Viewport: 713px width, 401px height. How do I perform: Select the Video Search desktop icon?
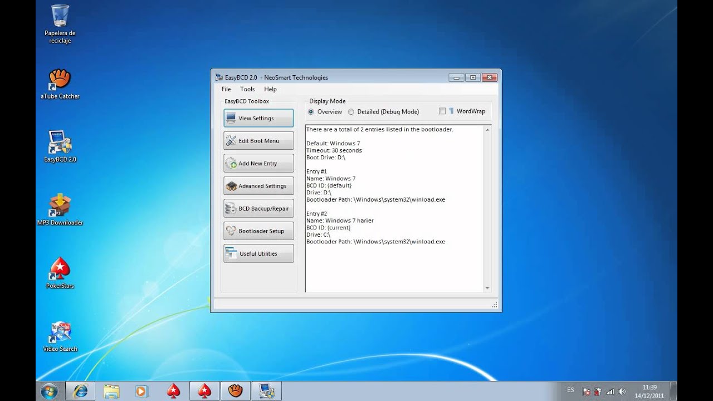click(x=60, y=336)
